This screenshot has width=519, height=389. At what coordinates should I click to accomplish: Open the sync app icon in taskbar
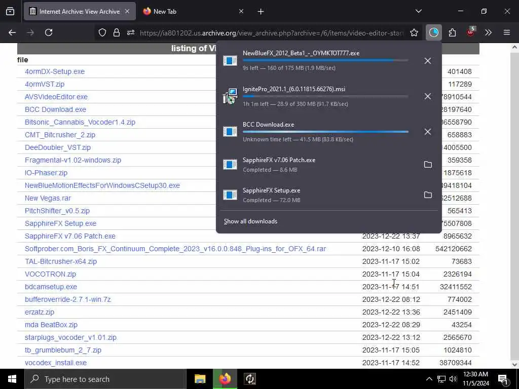(250, 379)
